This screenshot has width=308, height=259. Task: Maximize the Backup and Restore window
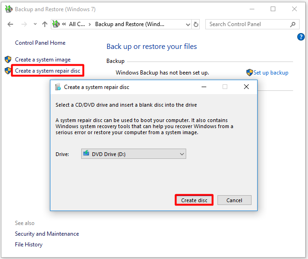(273, 9)
